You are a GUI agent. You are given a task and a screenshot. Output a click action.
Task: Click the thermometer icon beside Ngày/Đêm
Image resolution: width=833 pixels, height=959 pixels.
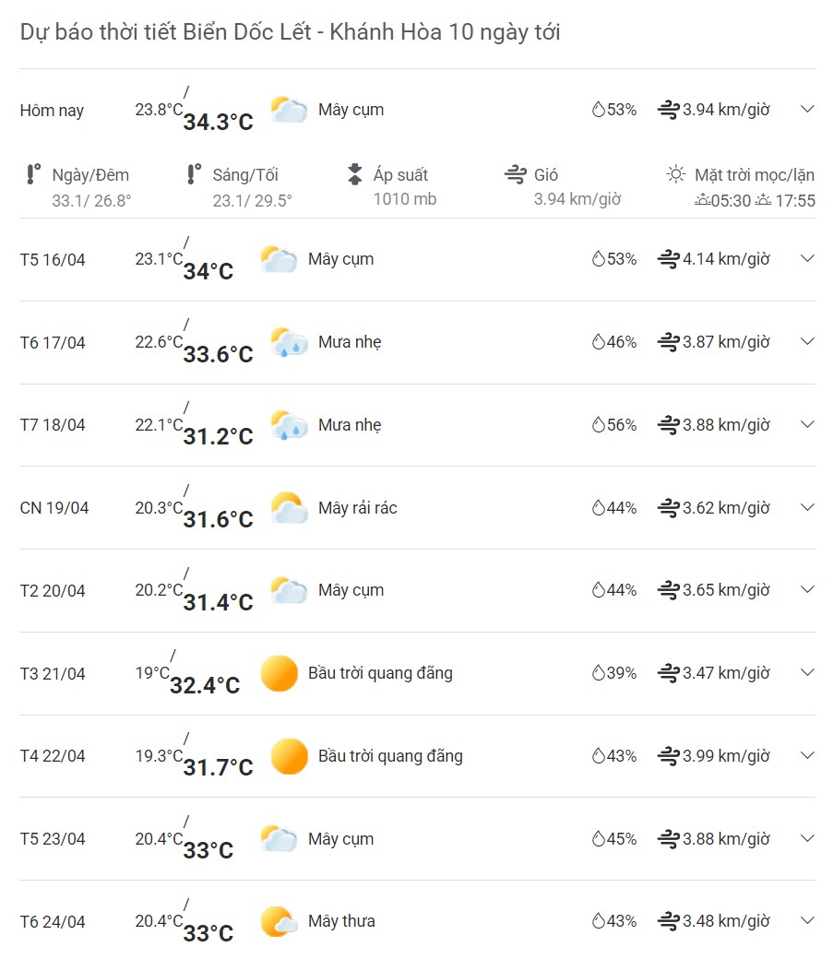(33, 174)
